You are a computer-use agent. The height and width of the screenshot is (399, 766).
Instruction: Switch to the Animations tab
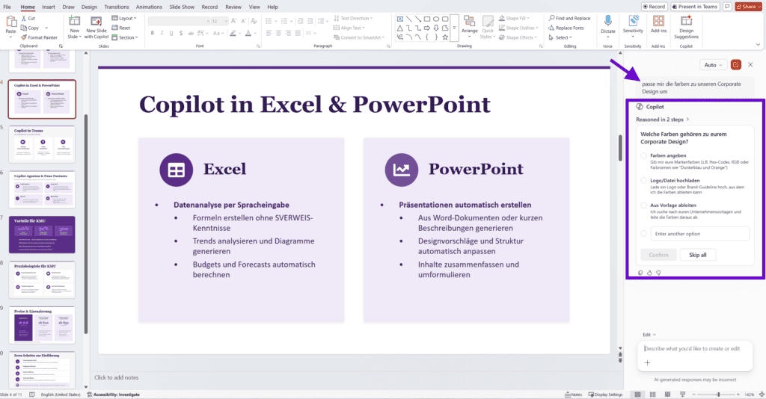149,7
